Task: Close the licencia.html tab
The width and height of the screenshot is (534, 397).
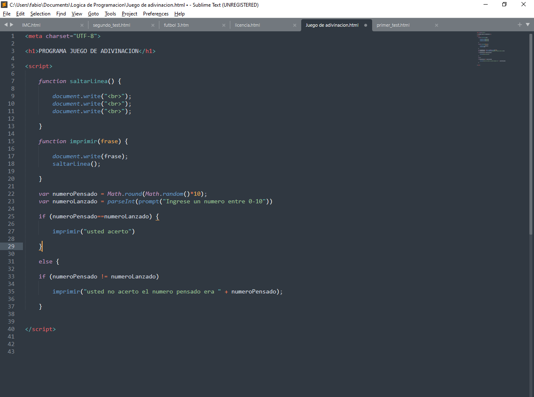Action: (x=295, y=25)
